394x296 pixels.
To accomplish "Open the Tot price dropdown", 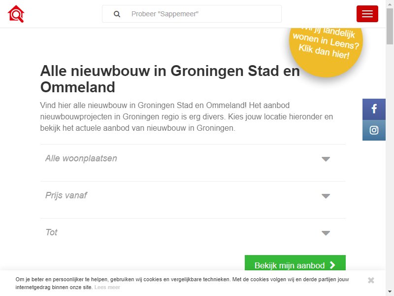I will click(193, 232).
